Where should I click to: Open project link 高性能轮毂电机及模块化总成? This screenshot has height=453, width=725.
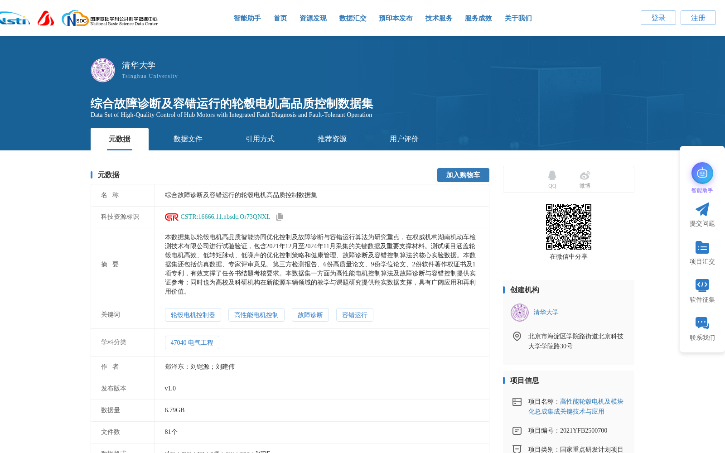click(x=576, y=406)
